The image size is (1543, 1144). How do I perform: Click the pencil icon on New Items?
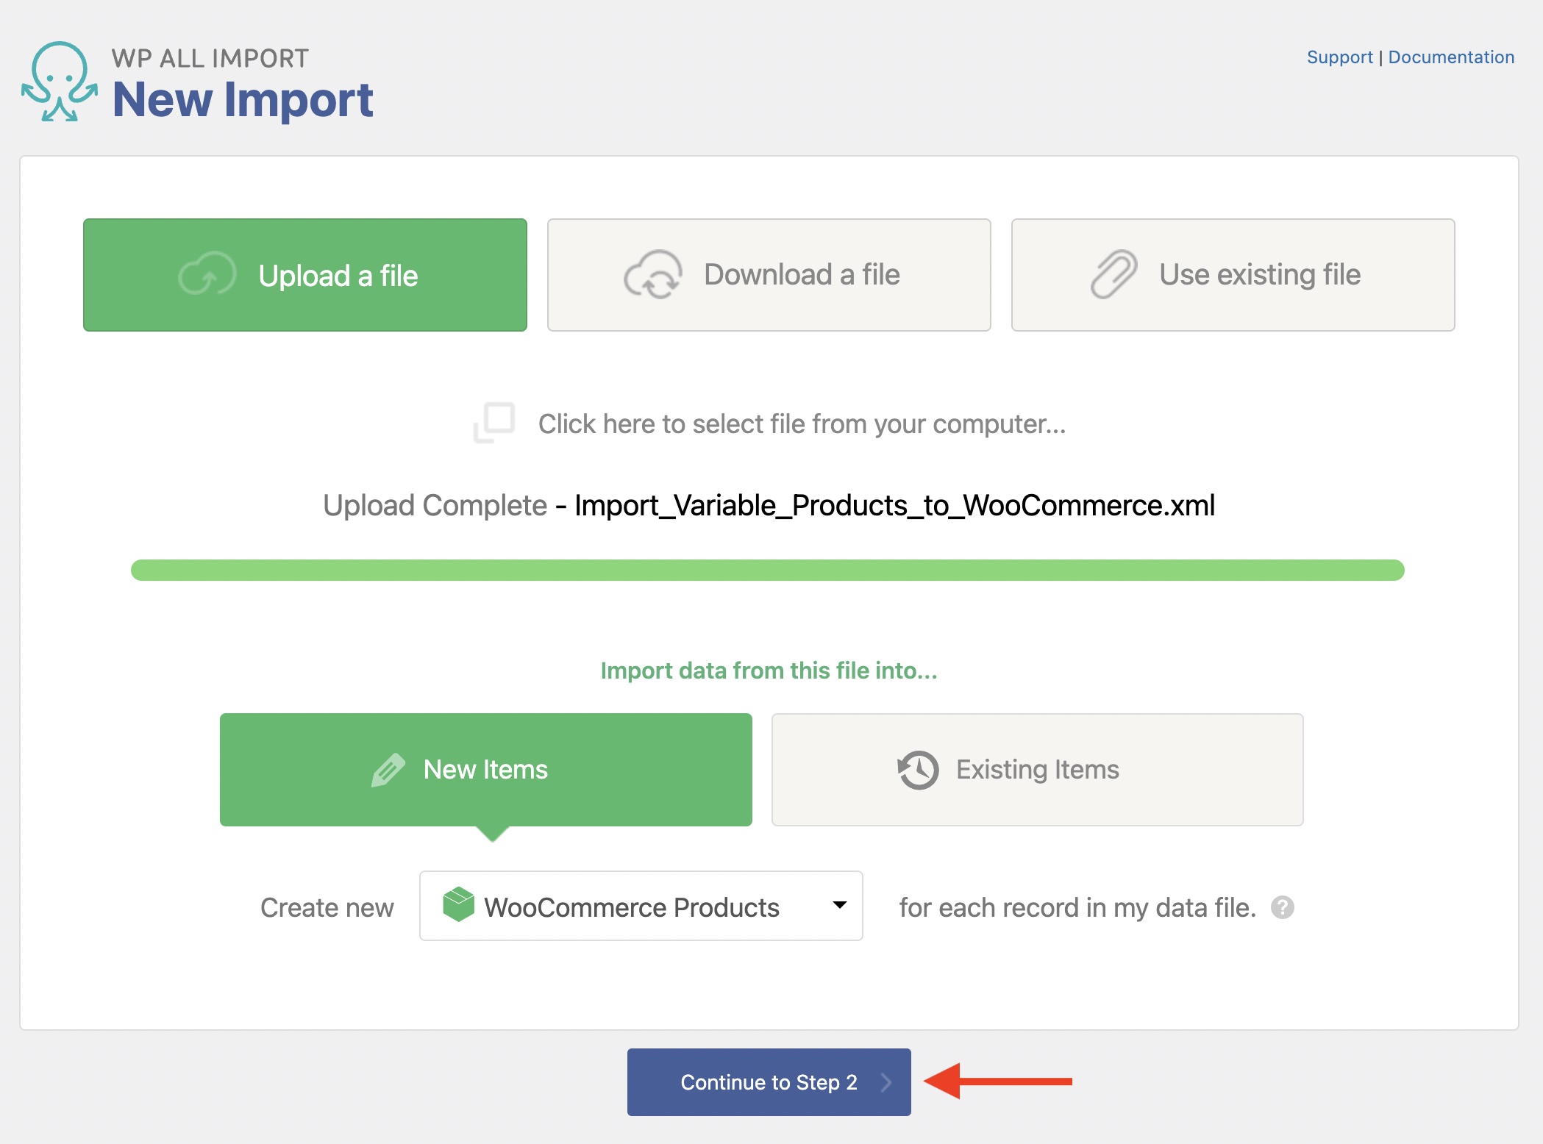click(388, 770)
